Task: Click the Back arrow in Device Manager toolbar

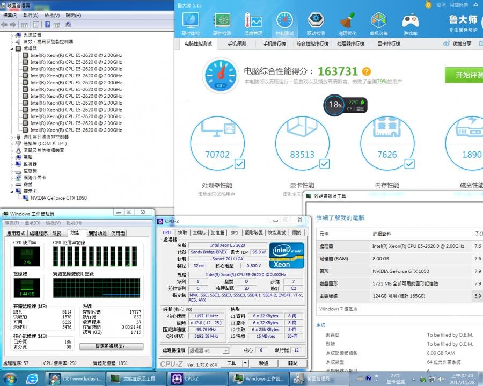Action: [4, 25]
